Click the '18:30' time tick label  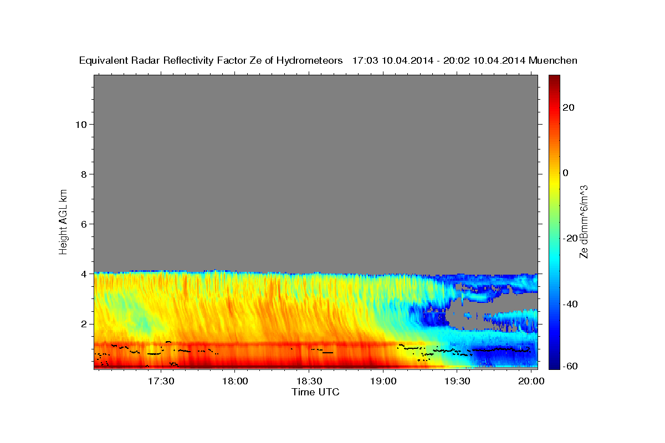(x=309, y=382)
